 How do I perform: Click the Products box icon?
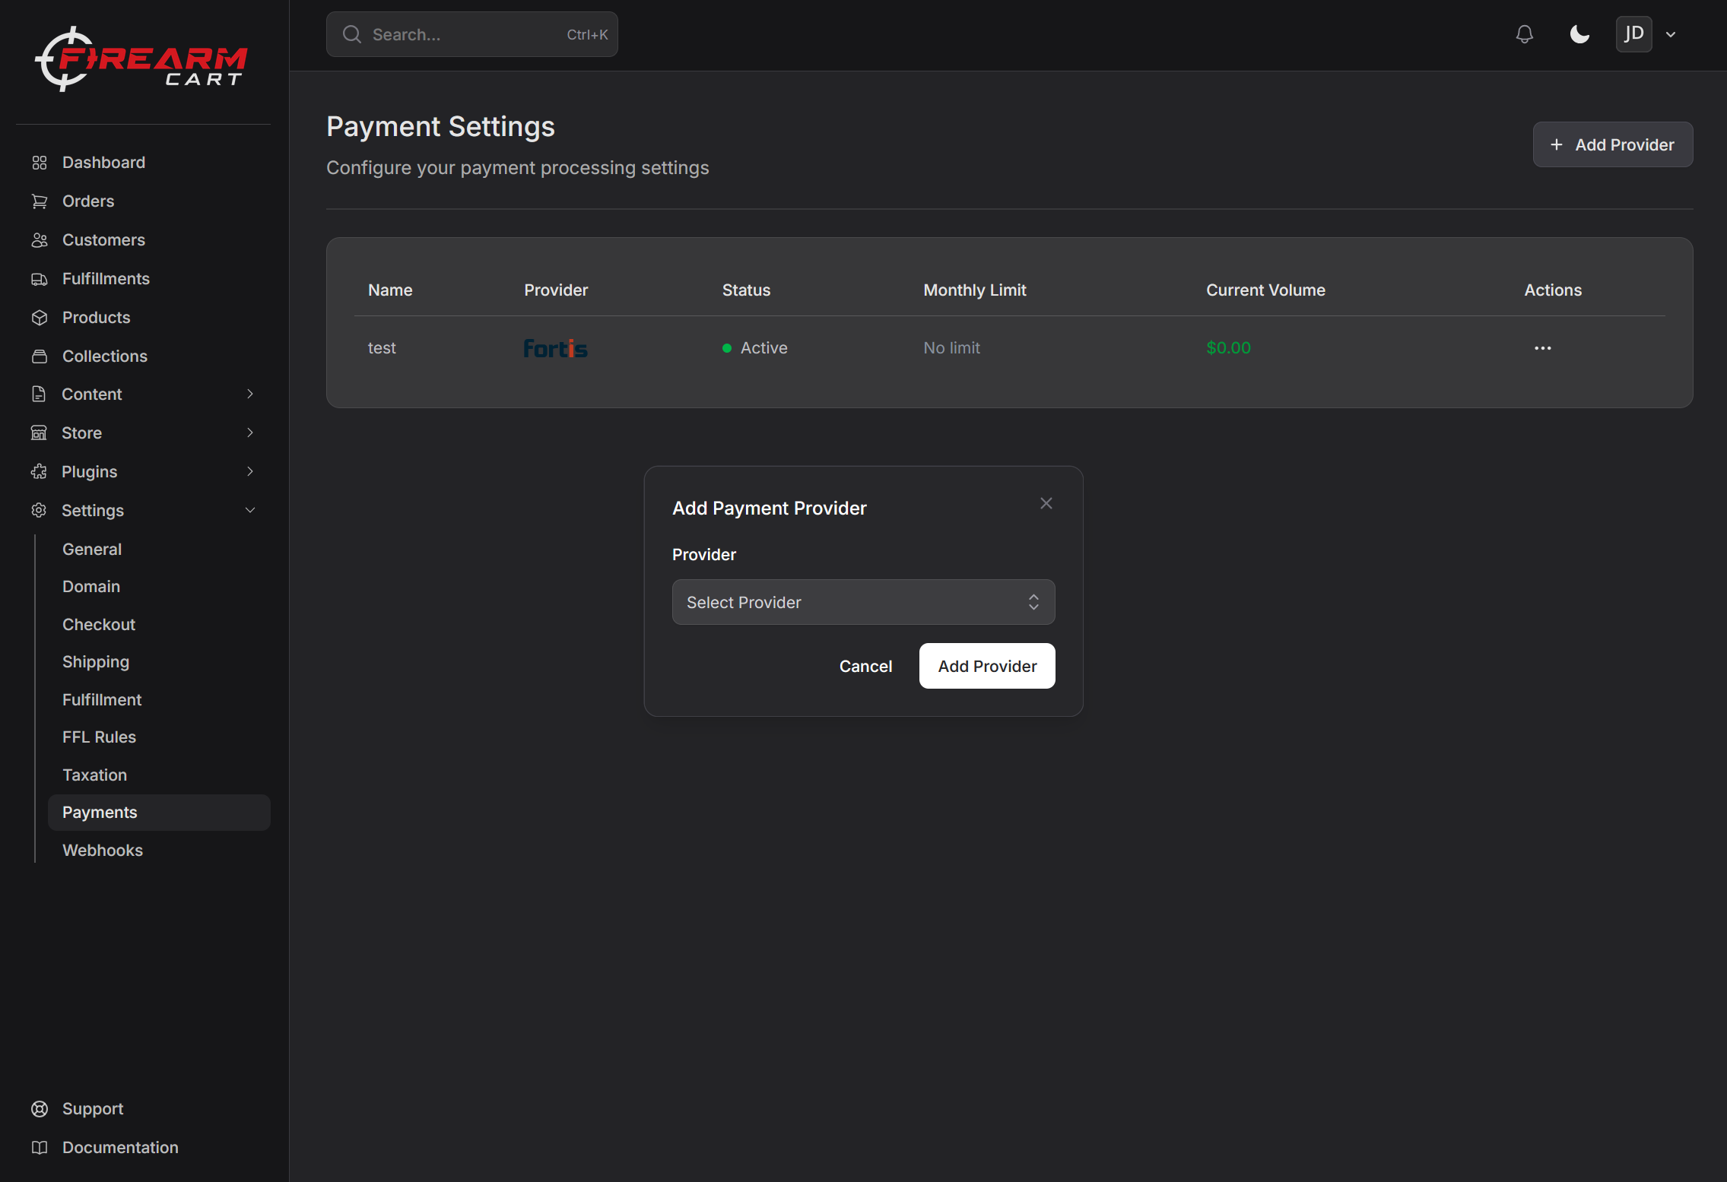pyautogui.click(x=40, y=318)
